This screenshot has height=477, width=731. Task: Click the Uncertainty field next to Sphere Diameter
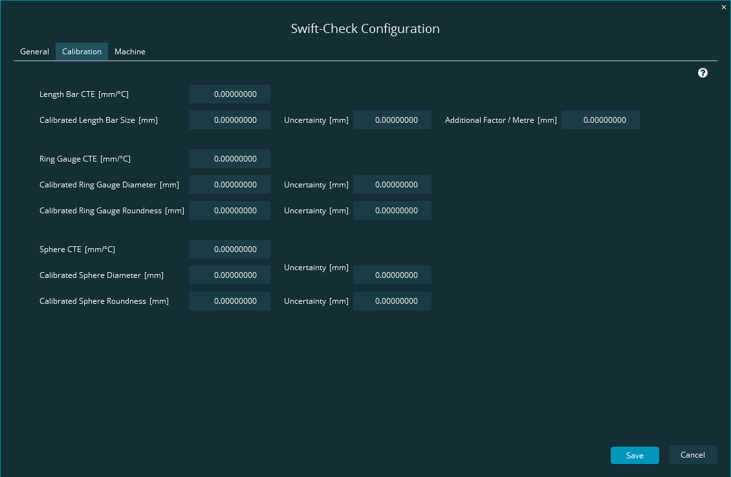click(392, 275)
